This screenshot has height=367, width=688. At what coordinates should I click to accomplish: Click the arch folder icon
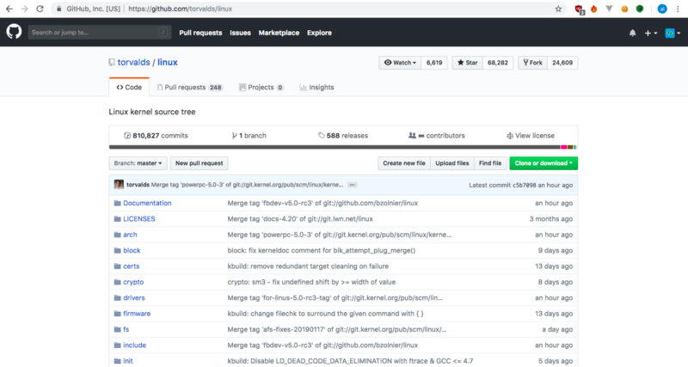117,235
